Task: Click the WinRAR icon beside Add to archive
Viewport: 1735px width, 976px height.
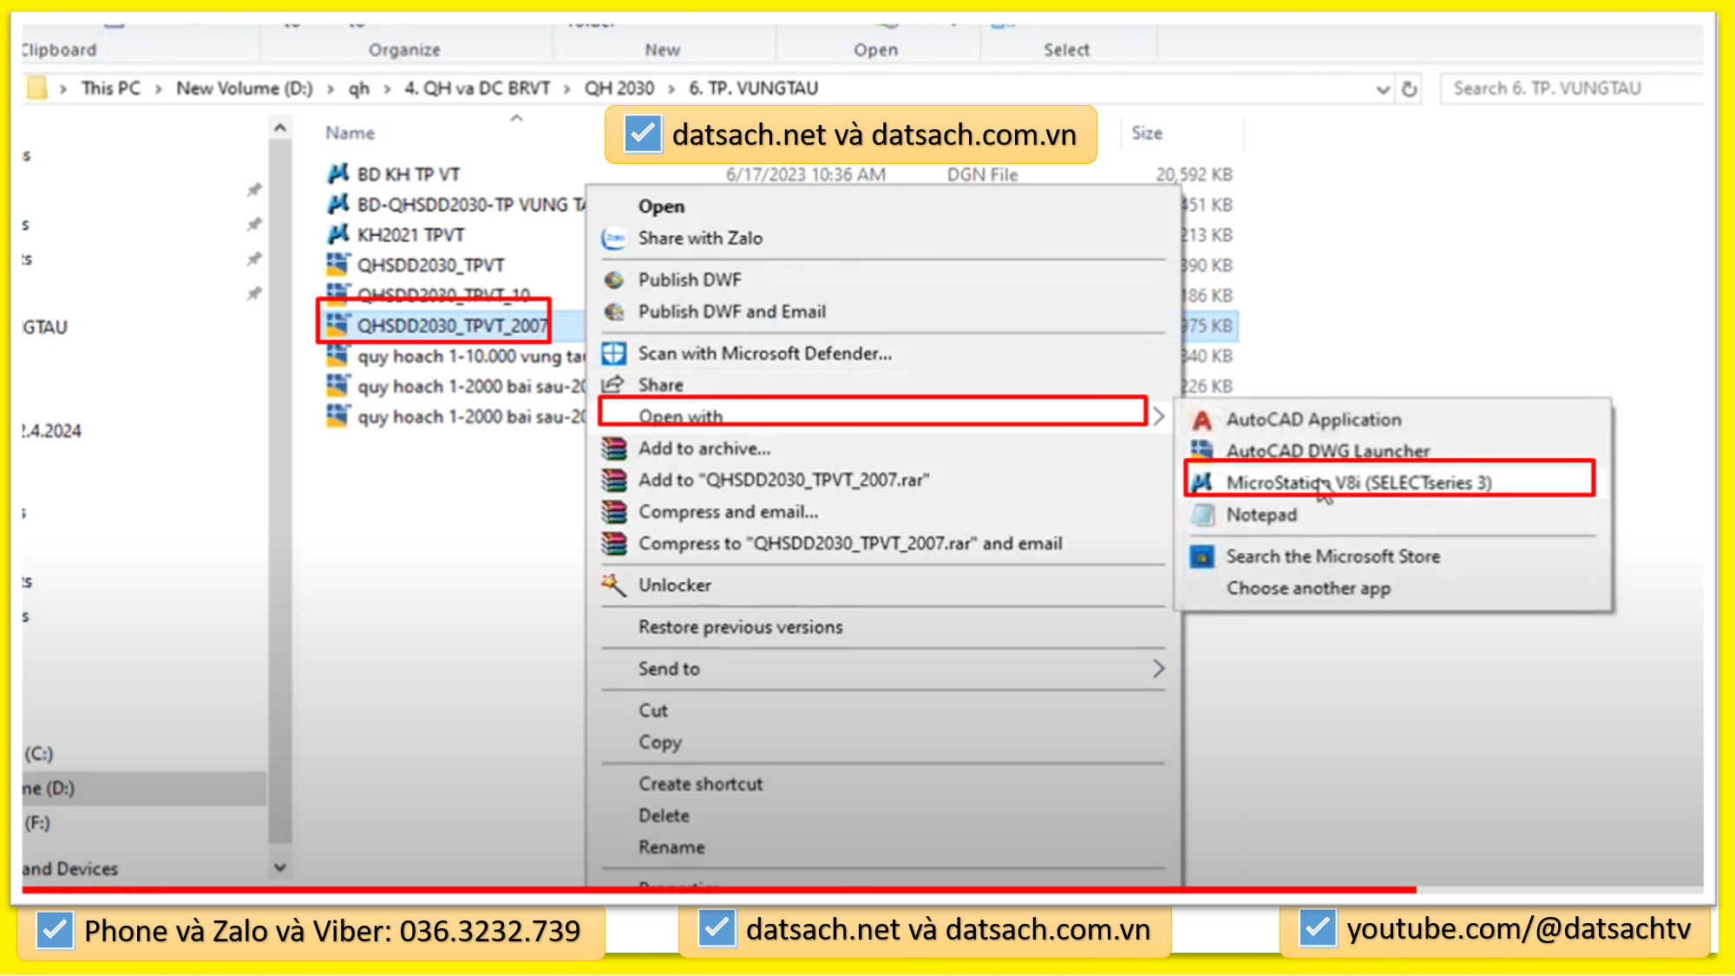Action: click(x=615, y=449)
